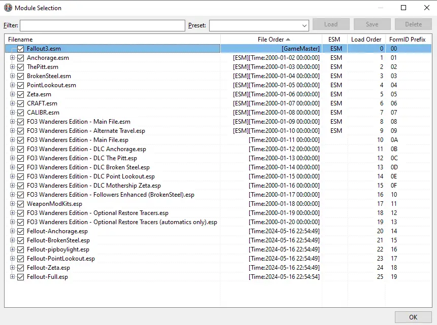Expand BrokenSteel.esm masters node
Screen dimensions: 437x325
(x=12, y=76)
